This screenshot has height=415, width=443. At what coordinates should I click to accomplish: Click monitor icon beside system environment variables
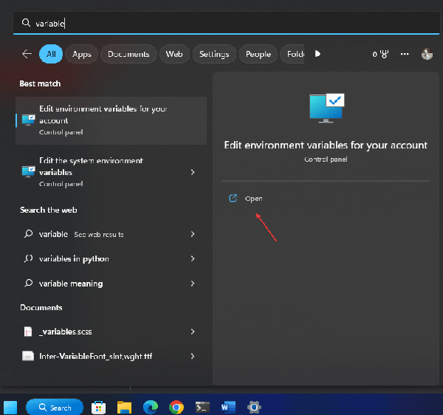click(29, 171)
